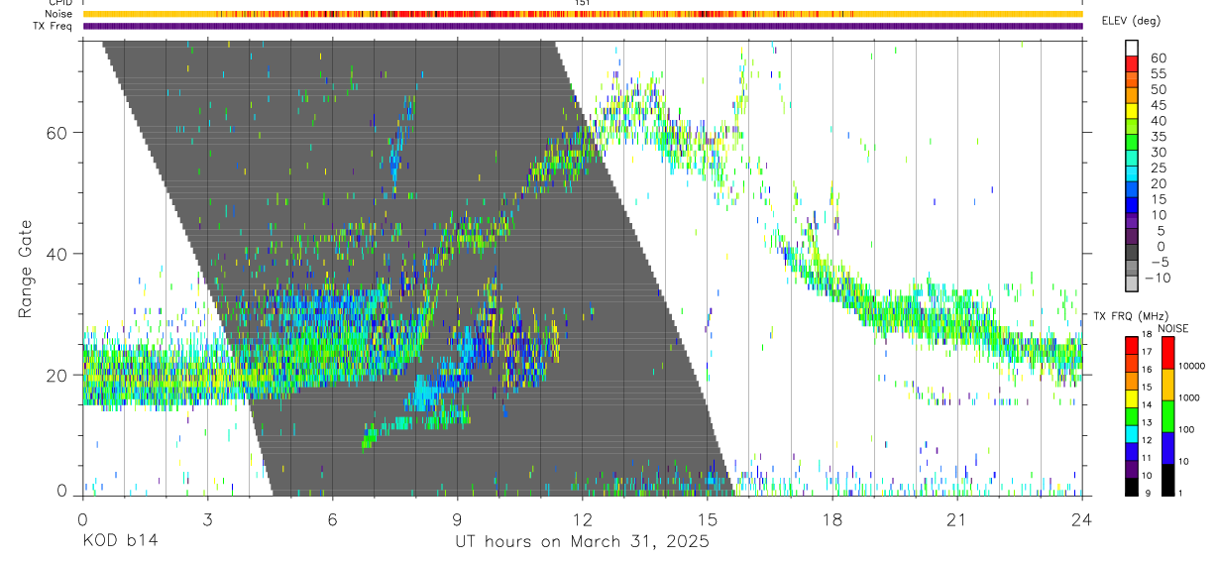Click x-axis tick label '12' under the plot
The image size is (1217, 562).
tap(582, 519)
